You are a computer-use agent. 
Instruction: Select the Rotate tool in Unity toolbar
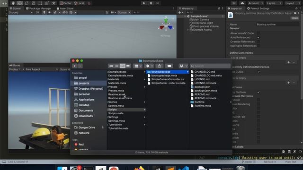click(27, 3)
